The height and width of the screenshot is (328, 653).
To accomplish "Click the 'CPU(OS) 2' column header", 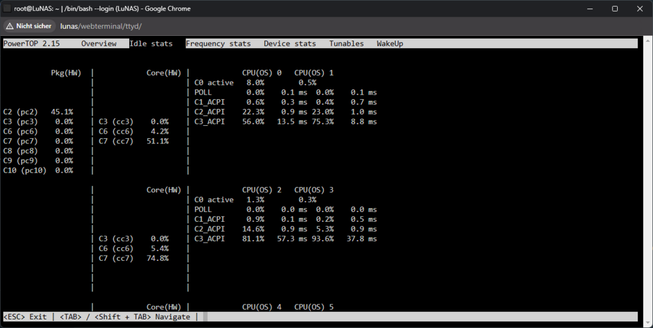I will tap(262, 190).
